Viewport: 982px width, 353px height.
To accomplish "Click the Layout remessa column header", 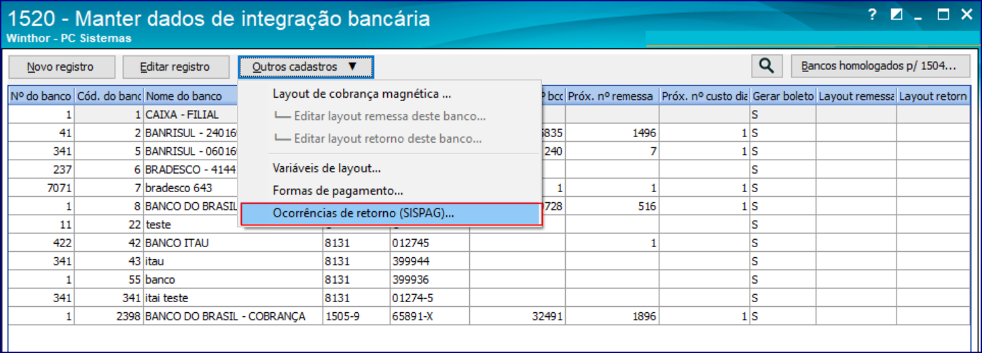I will coord(856,96).
